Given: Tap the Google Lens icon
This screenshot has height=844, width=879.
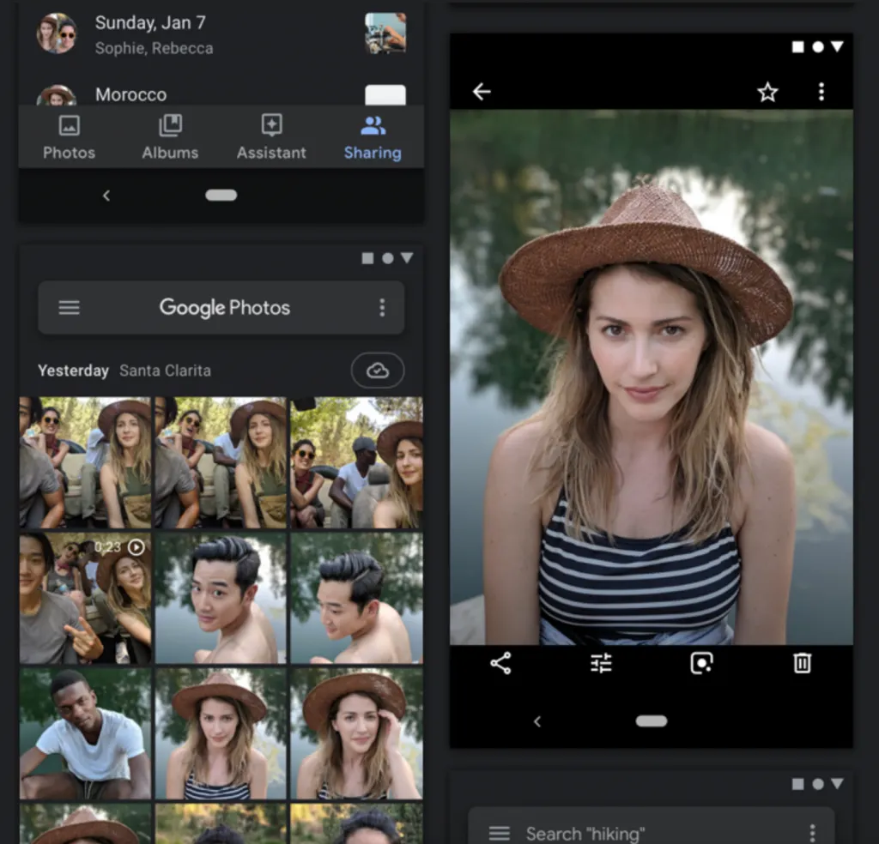Looking at the screenshot, I should click(x=701, y=663).
